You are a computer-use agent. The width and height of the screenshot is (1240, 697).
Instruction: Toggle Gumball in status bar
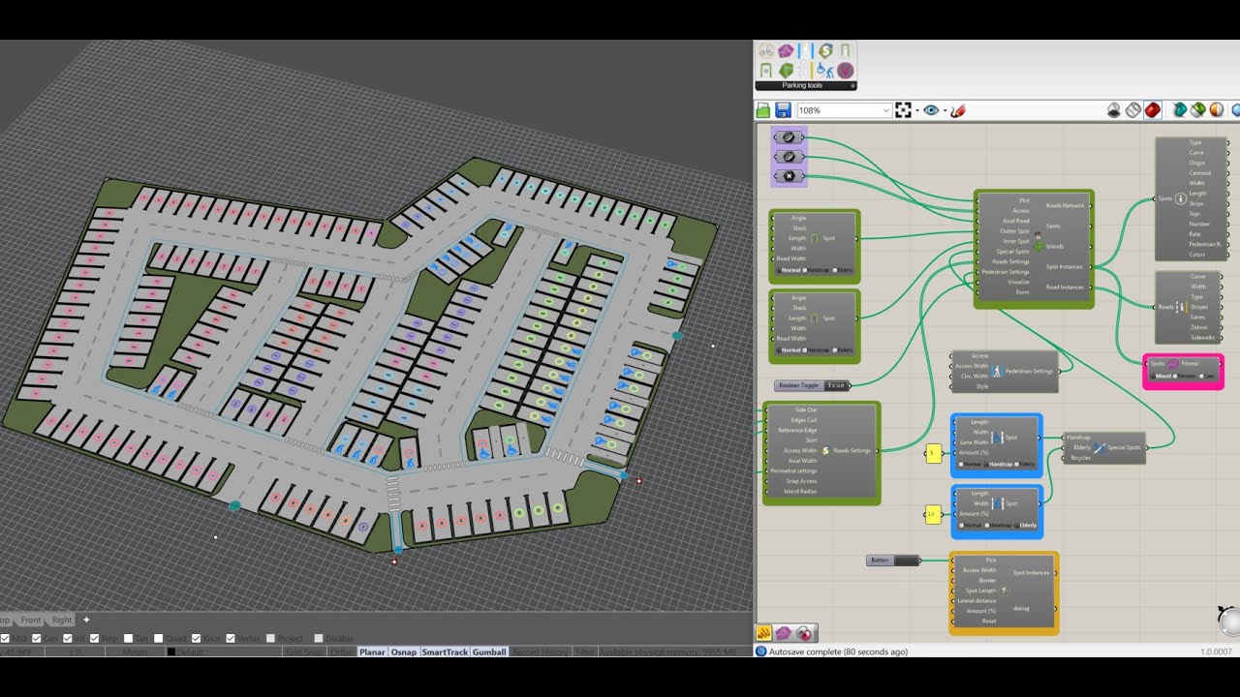click(489, 652)
